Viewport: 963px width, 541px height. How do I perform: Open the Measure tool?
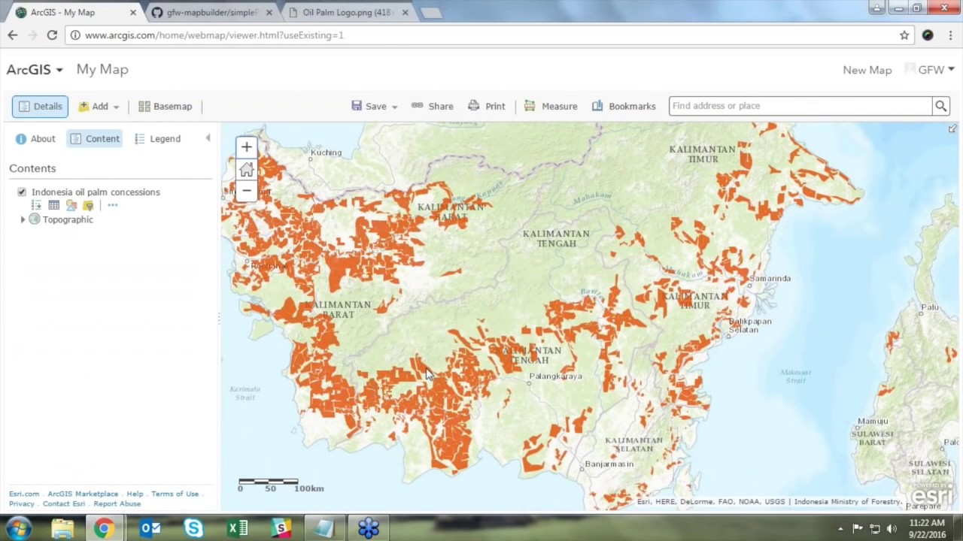click(551, 107)
